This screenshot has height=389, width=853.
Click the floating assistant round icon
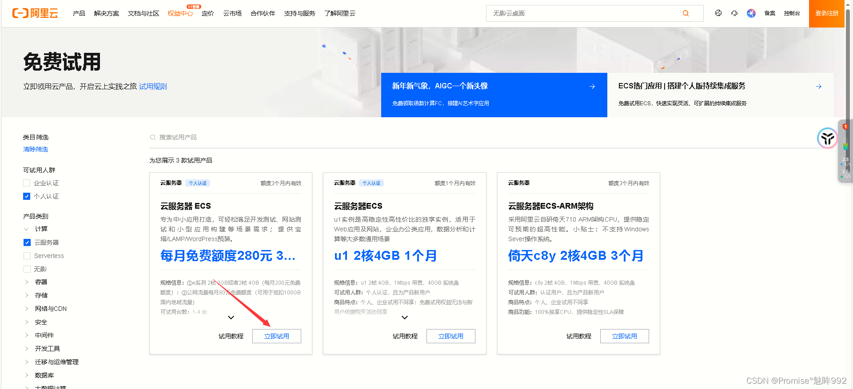pos(827,138)
